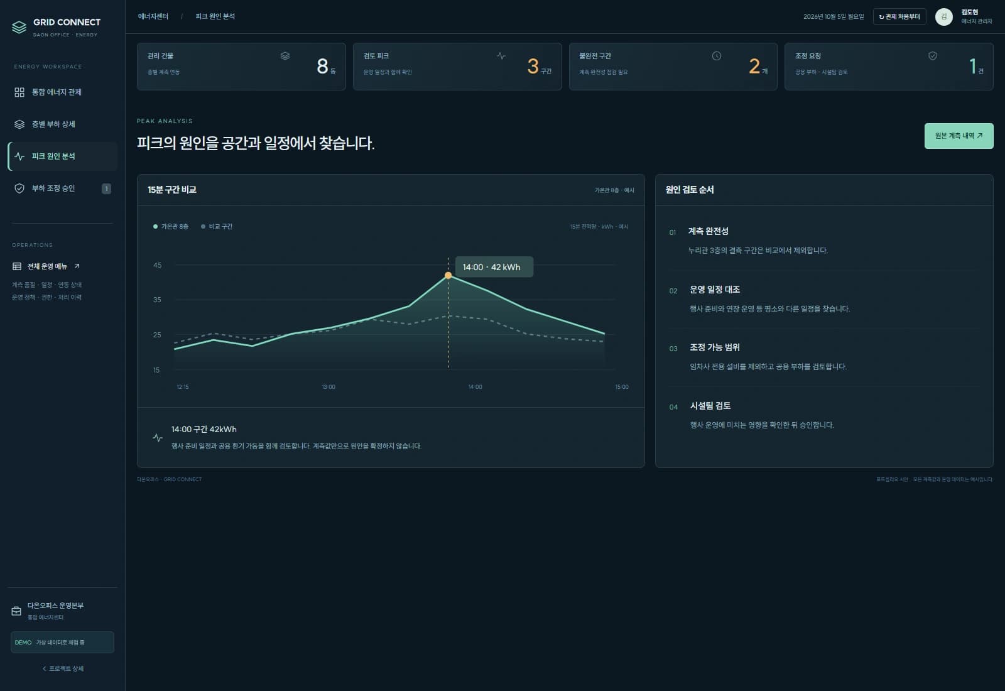Click the clock icon on 불완전 구간 card
This screenshot has height=691, width=1005.
click(717, 56)
